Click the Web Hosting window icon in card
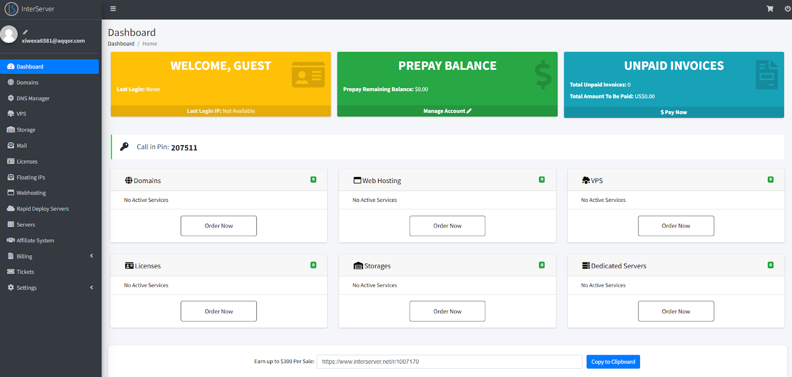 pyautogui.click(x=357, y=181)
